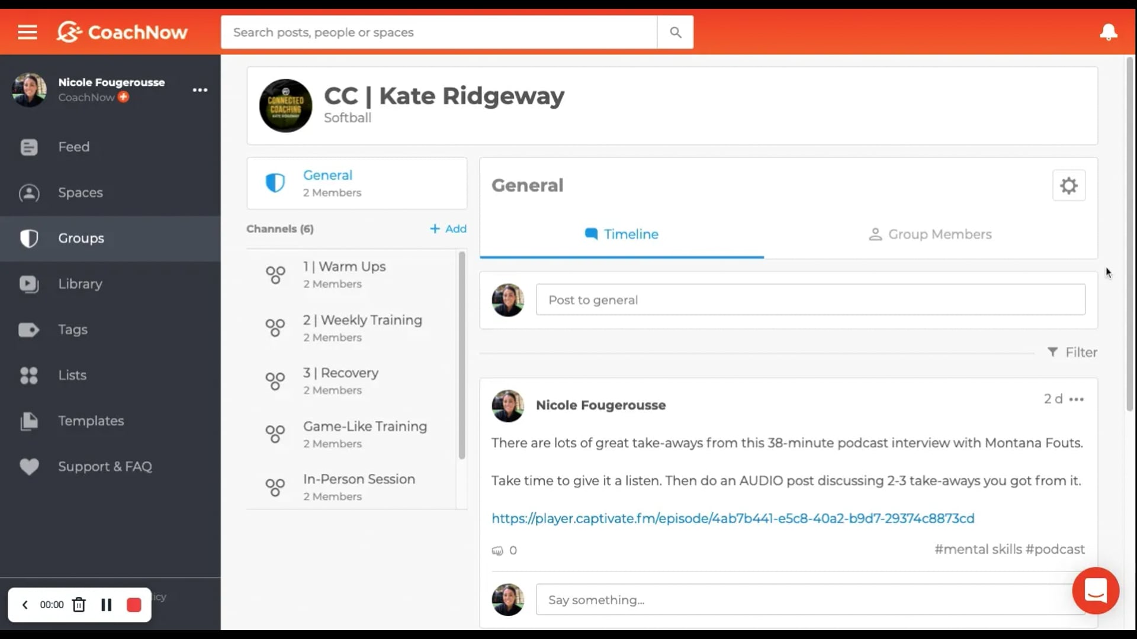Delete the recording with trash icon

79,605
